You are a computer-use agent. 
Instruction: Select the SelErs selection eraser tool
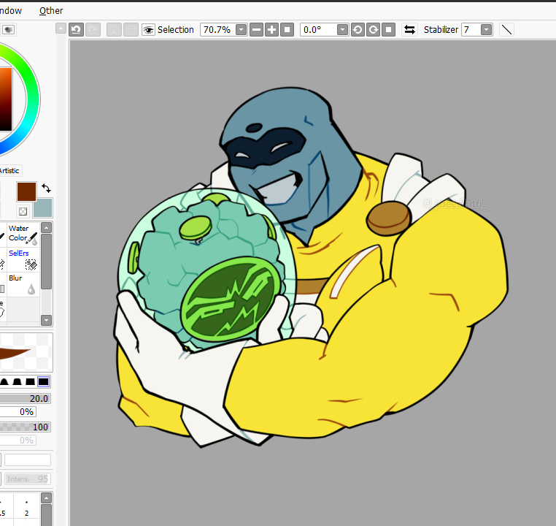(x=23, y=259)
